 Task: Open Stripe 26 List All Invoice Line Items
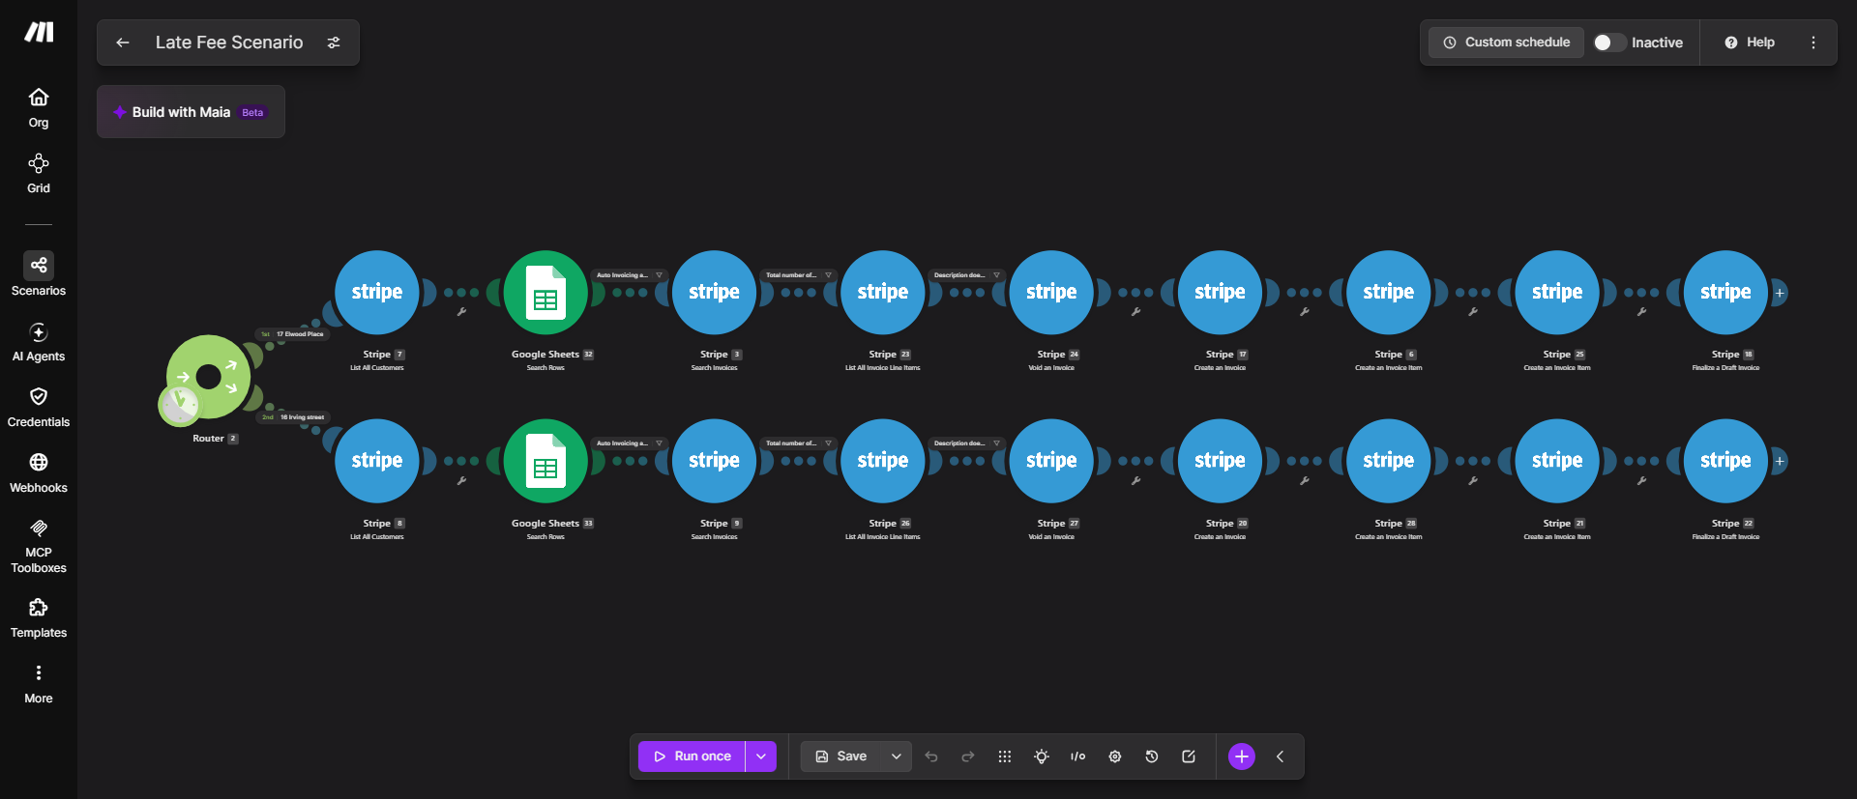click(x=883, y=461)
